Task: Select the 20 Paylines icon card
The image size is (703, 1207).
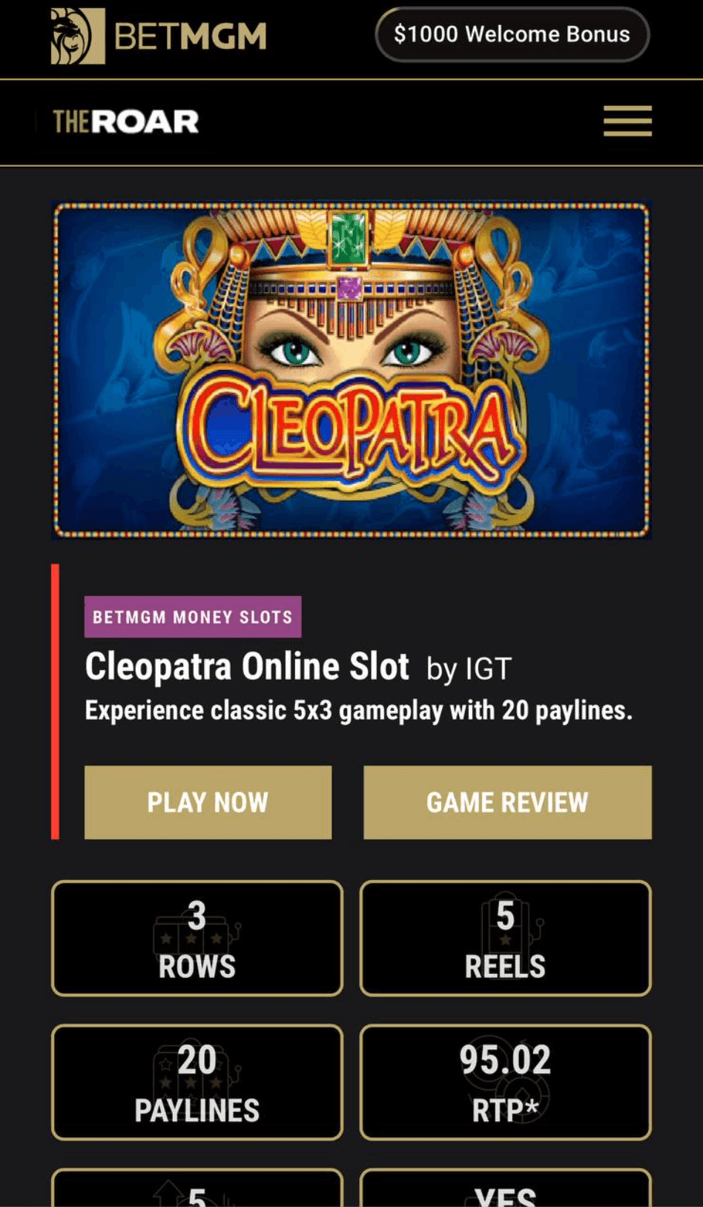Action: 197,1082
